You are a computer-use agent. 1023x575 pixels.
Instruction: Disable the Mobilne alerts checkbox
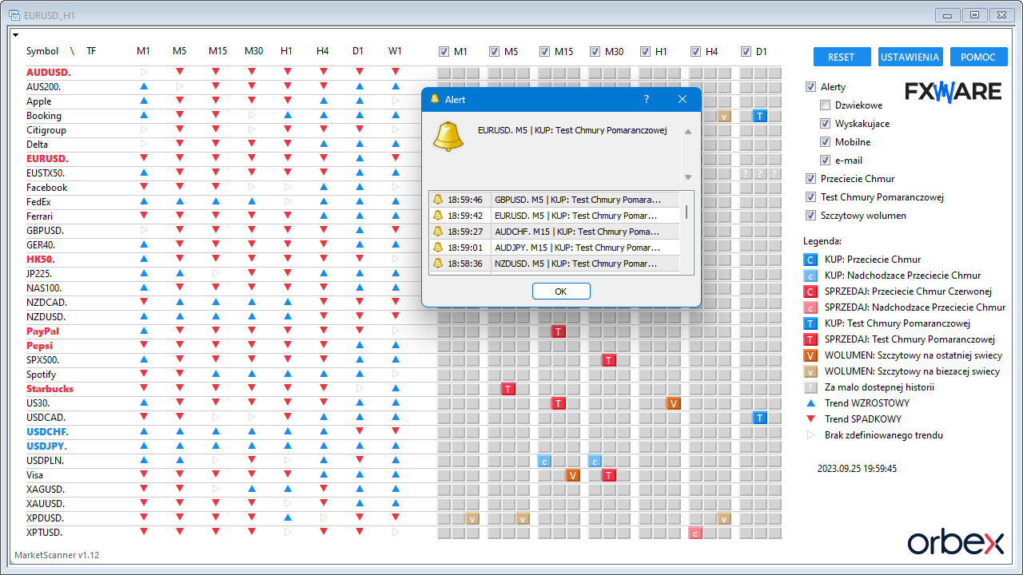826,142
